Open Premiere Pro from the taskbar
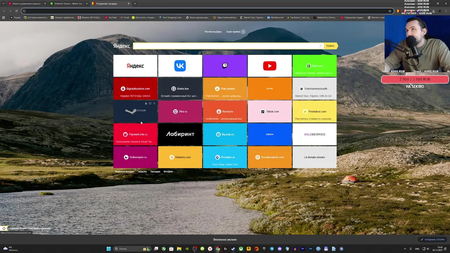 (303, 249)
